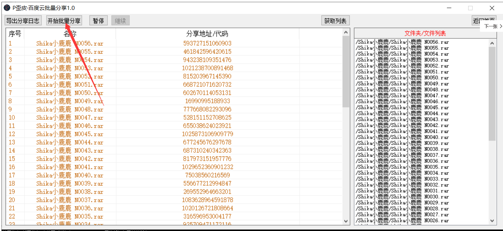This screenshot has height=231, width=503.
Task: Click share code 461842596420615
Action: coord(207,52)
